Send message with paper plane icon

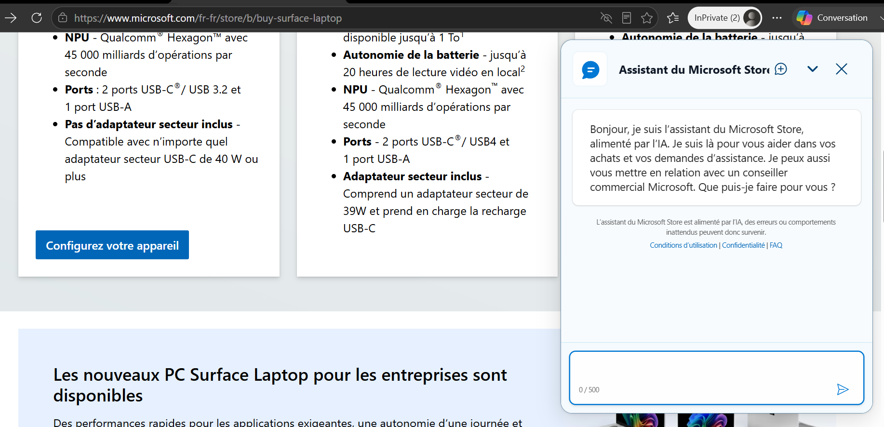click(x=843, y=389)
